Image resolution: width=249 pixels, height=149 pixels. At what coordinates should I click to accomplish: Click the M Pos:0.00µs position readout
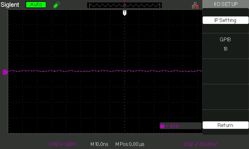(130, 144)
